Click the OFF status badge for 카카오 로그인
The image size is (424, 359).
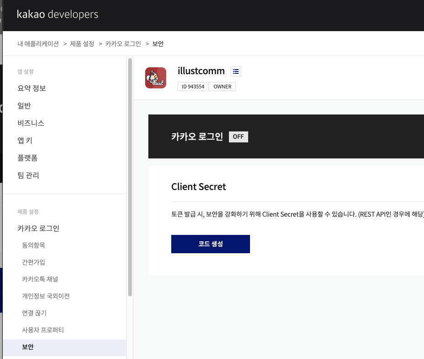pos(238,137)
